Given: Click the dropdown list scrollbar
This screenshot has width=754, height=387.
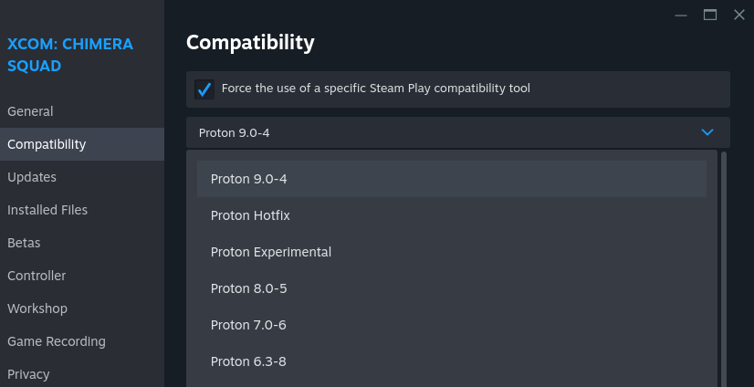Looking at the screenshot, I should pyautogui.click(x=724, y=265).
